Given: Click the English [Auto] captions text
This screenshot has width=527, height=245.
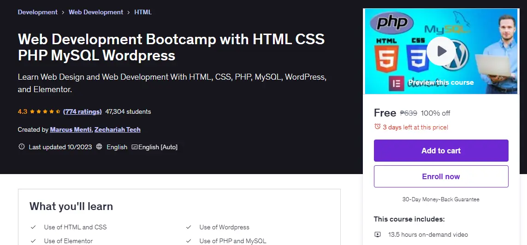Looking at the screenshot, I should pyautogui.click(x=158, y=147).
